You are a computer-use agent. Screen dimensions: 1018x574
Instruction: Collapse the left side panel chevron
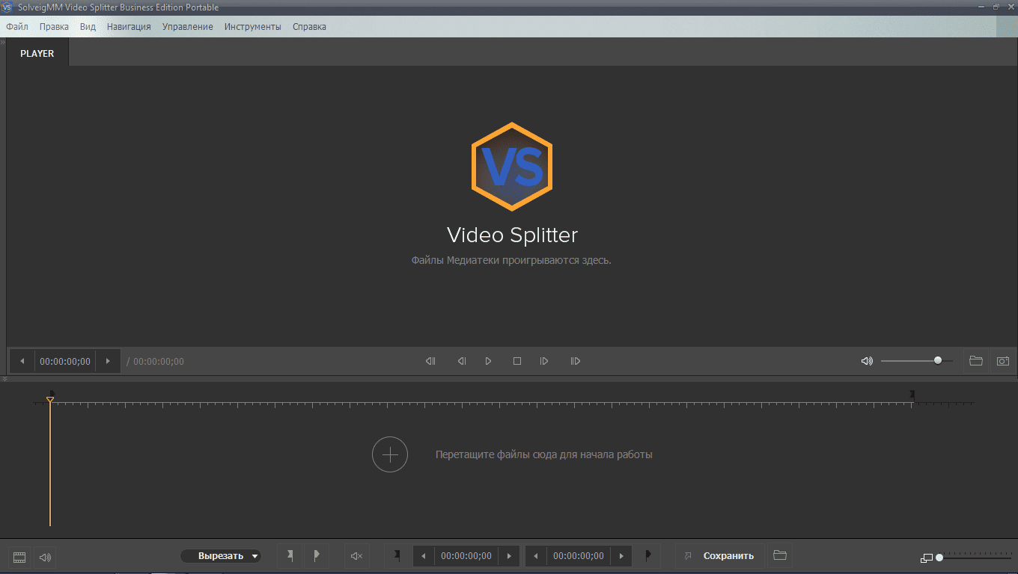(x=3, y=43)
